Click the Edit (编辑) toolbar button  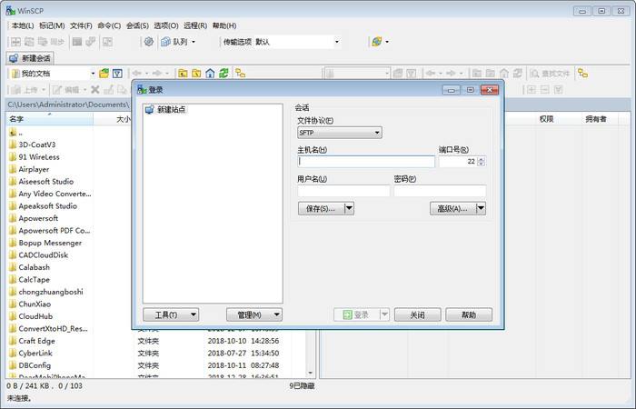pyautogui.click(x=67, y=90)
